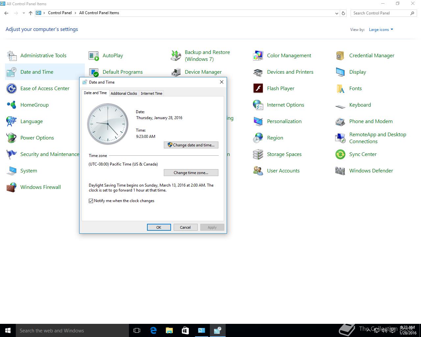Click the Control Panel breadcrumb link
The width and height of the screenshot is (421, 337).
point(60,13)
